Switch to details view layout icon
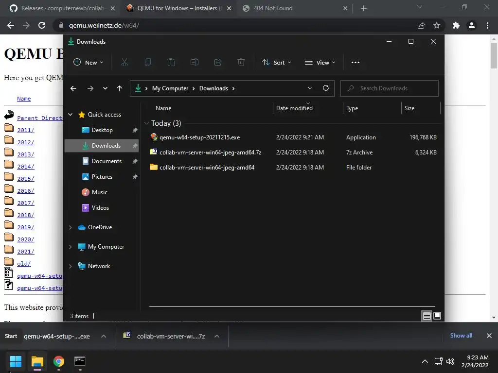The image size is (498, 373). coord(427,316)
